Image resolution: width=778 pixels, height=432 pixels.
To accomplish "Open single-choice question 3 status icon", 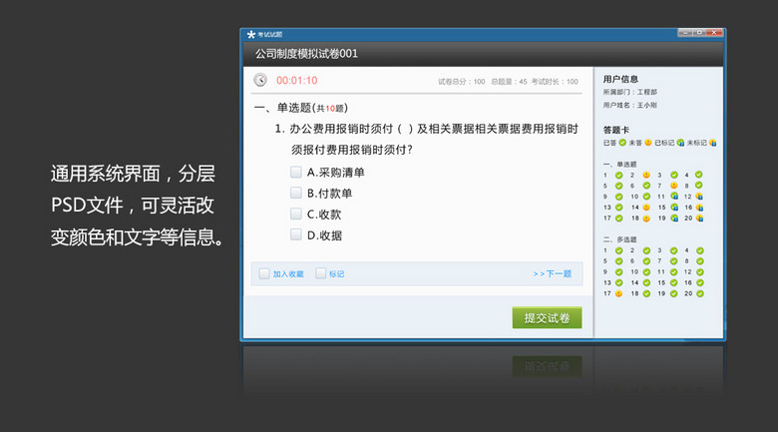I will [x=674, y=175].
